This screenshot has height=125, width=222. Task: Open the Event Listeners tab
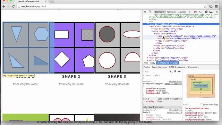coord(160,67)
